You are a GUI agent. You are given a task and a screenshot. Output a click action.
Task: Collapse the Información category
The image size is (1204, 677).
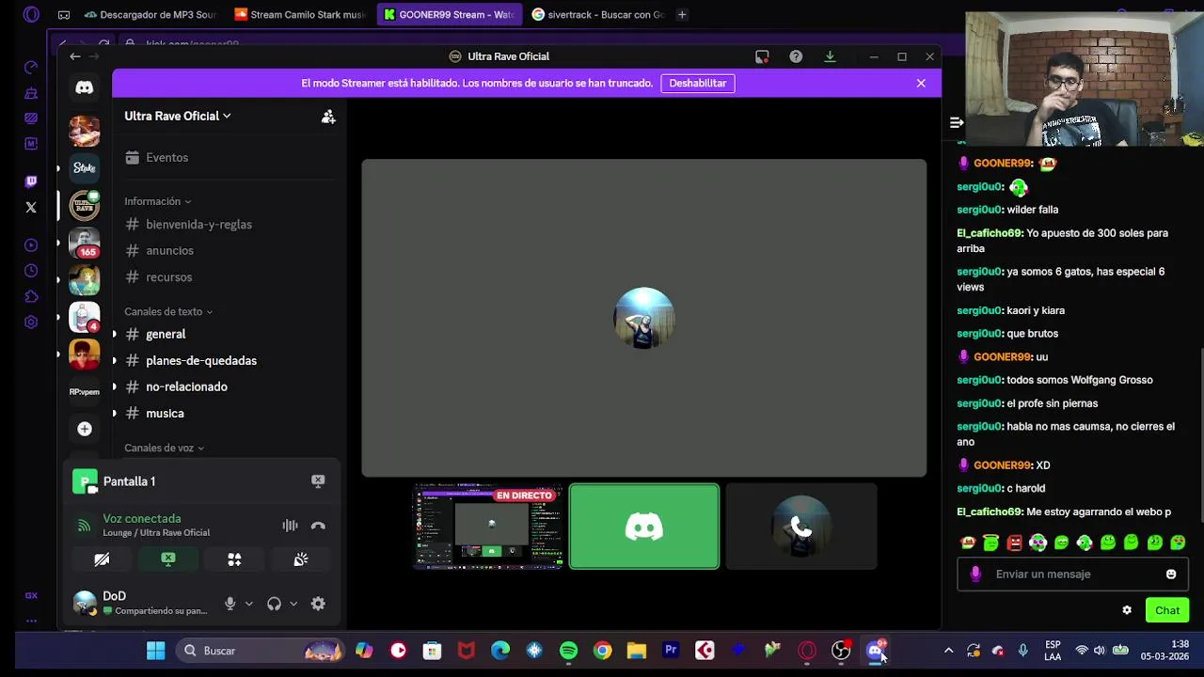157,201
